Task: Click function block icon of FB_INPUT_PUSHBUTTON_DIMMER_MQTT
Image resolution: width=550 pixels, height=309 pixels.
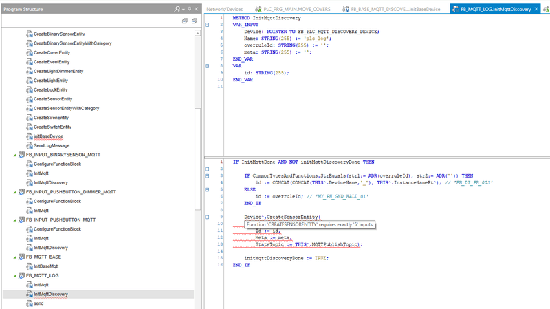Action: [x=22, y=192]
